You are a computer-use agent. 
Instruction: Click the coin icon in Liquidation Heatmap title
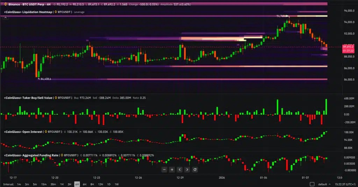[56, 12]
